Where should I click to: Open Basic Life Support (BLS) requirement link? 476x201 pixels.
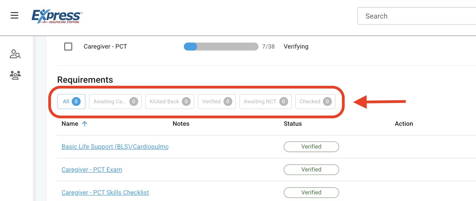click(x=115, y=147)
